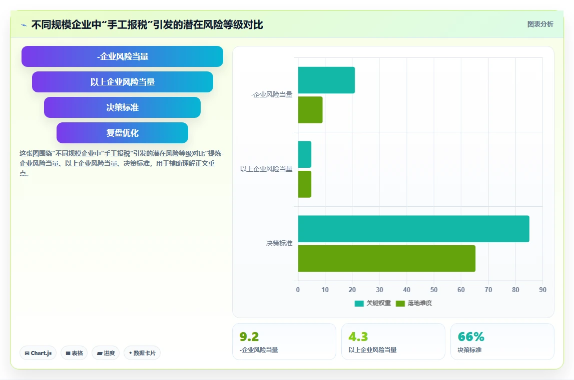The width and height of the screenshot is (574, 380).
Task: Click the x-axis tick value 0
Action: click(x=298, y=290)
